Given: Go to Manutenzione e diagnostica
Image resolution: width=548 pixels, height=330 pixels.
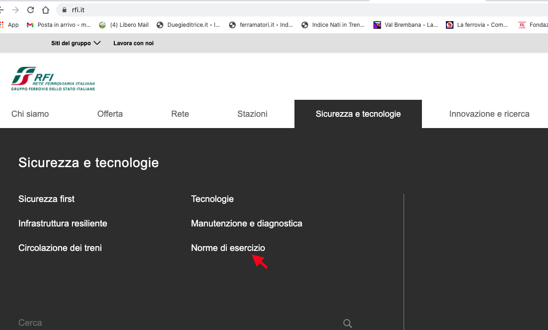Looking at the screenshot, I should pos(246,224).
